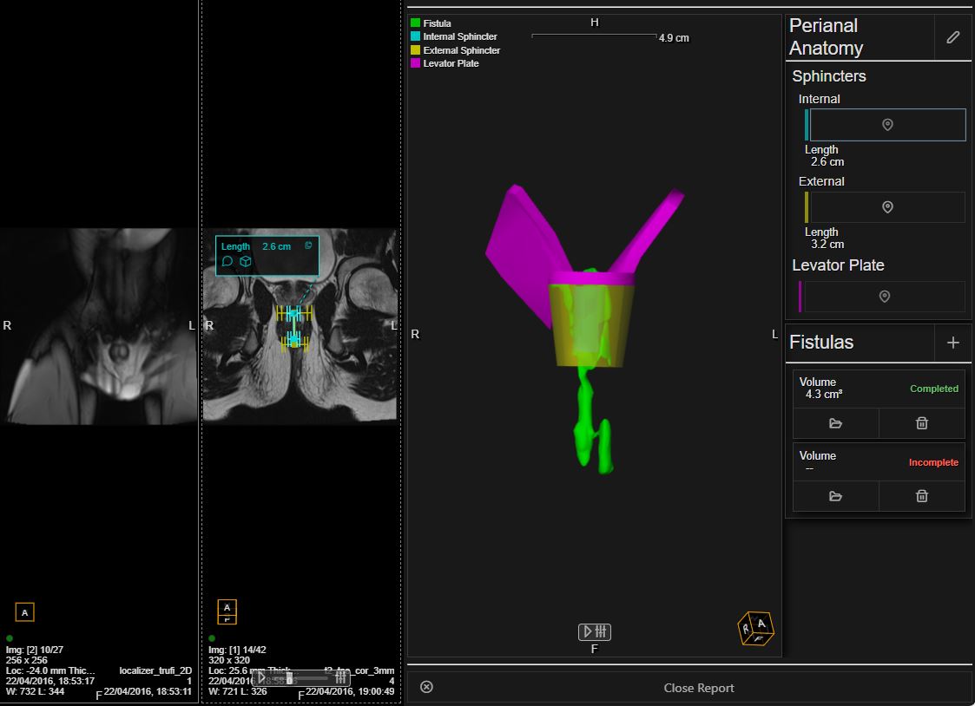
Task: Click the X icon beside Close Report
Action: tap(426, 687)
